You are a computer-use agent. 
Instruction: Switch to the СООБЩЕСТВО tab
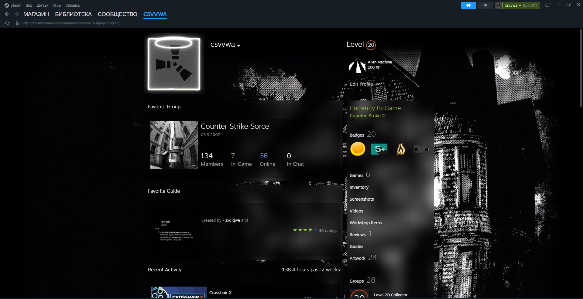(x=118, y=14)
